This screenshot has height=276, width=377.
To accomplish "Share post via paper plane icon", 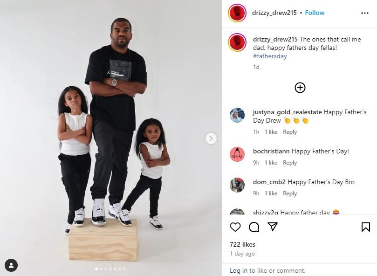I will pos(273,227).
